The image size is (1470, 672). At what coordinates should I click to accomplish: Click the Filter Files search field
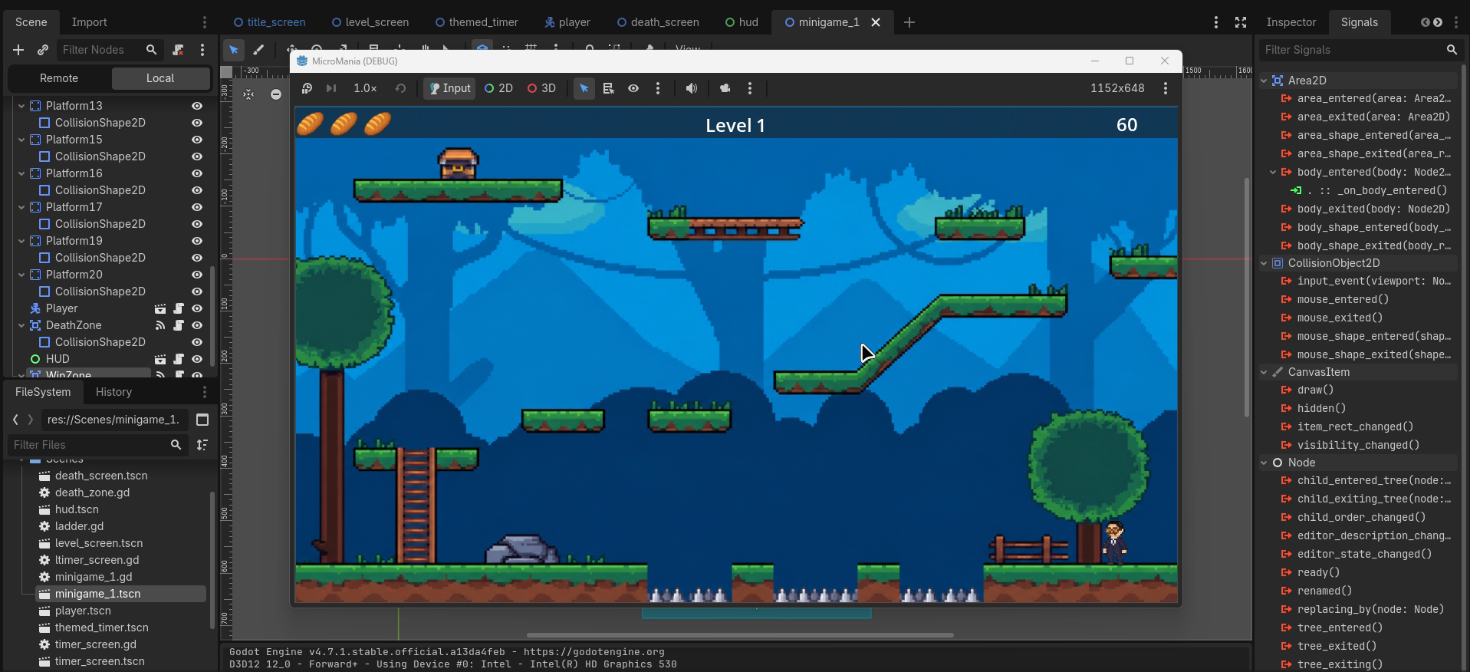[97, 445]
